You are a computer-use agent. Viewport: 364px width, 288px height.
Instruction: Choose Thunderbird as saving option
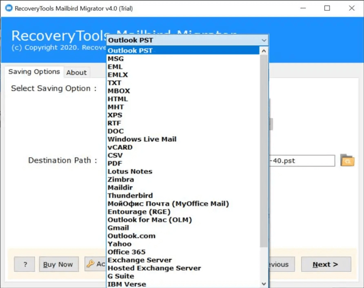(130, 196)
